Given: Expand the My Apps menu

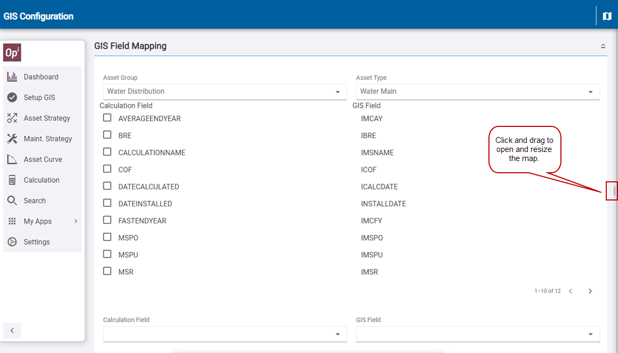Looking at the screenshot, I should pyautogui.click(x=43, y=221).
